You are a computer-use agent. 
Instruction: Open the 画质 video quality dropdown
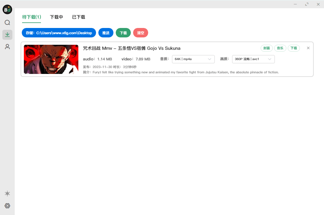tap(253, 59)
